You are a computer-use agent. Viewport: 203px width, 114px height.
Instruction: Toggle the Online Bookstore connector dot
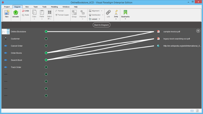46,32
